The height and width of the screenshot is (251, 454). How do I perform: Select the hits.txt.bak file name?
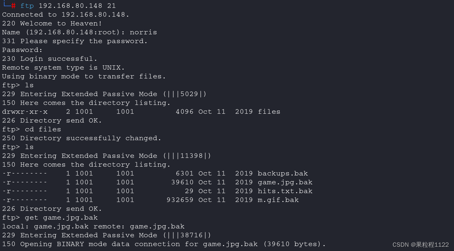[x=285, y=191]
